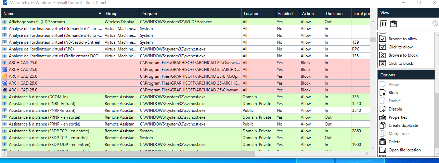Sort by the Program column header
439x163 pixels.
click(x=190, y=14)
